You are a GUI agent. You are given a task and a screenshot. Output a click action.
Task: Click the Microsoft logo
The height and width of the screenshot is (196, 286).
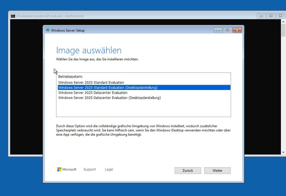click(67, 169)
